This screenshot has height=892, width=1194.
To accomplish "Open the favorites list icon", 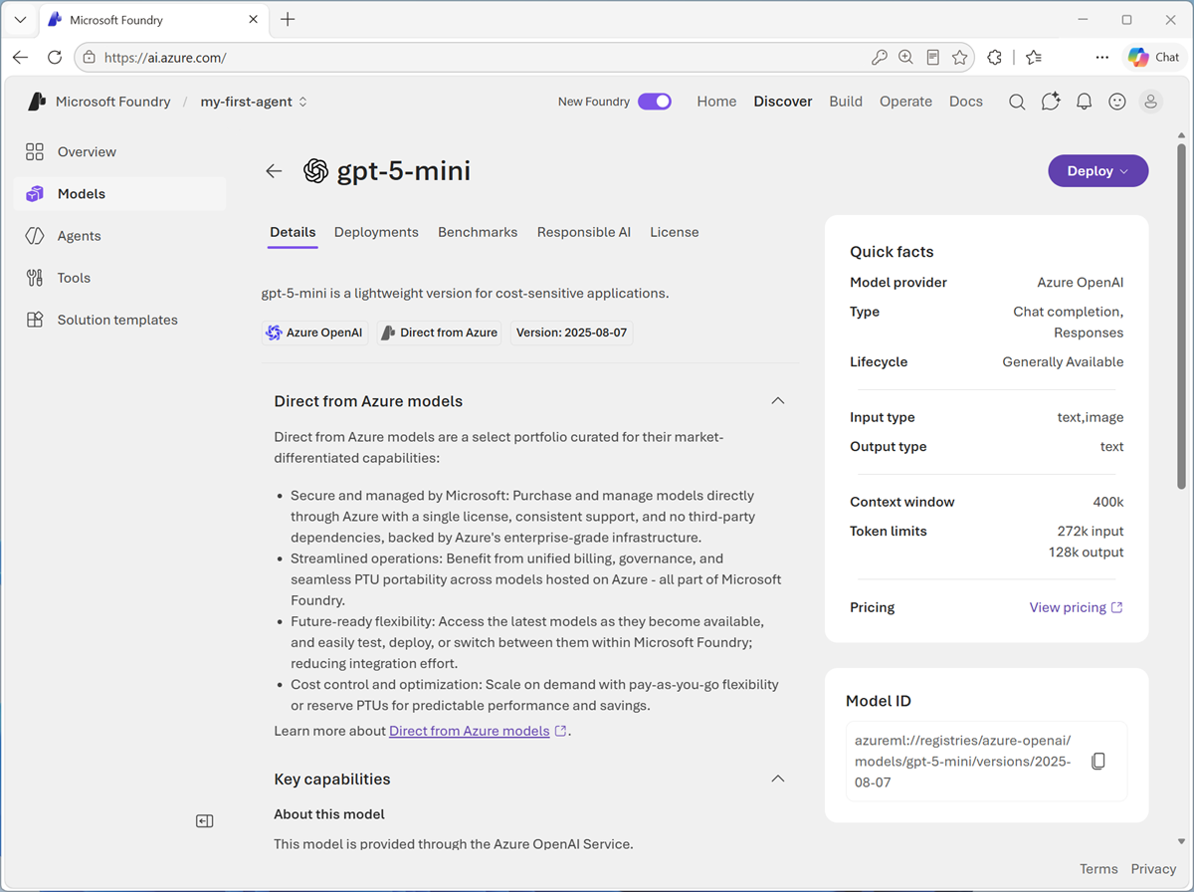I will (x=1034, y=58).
